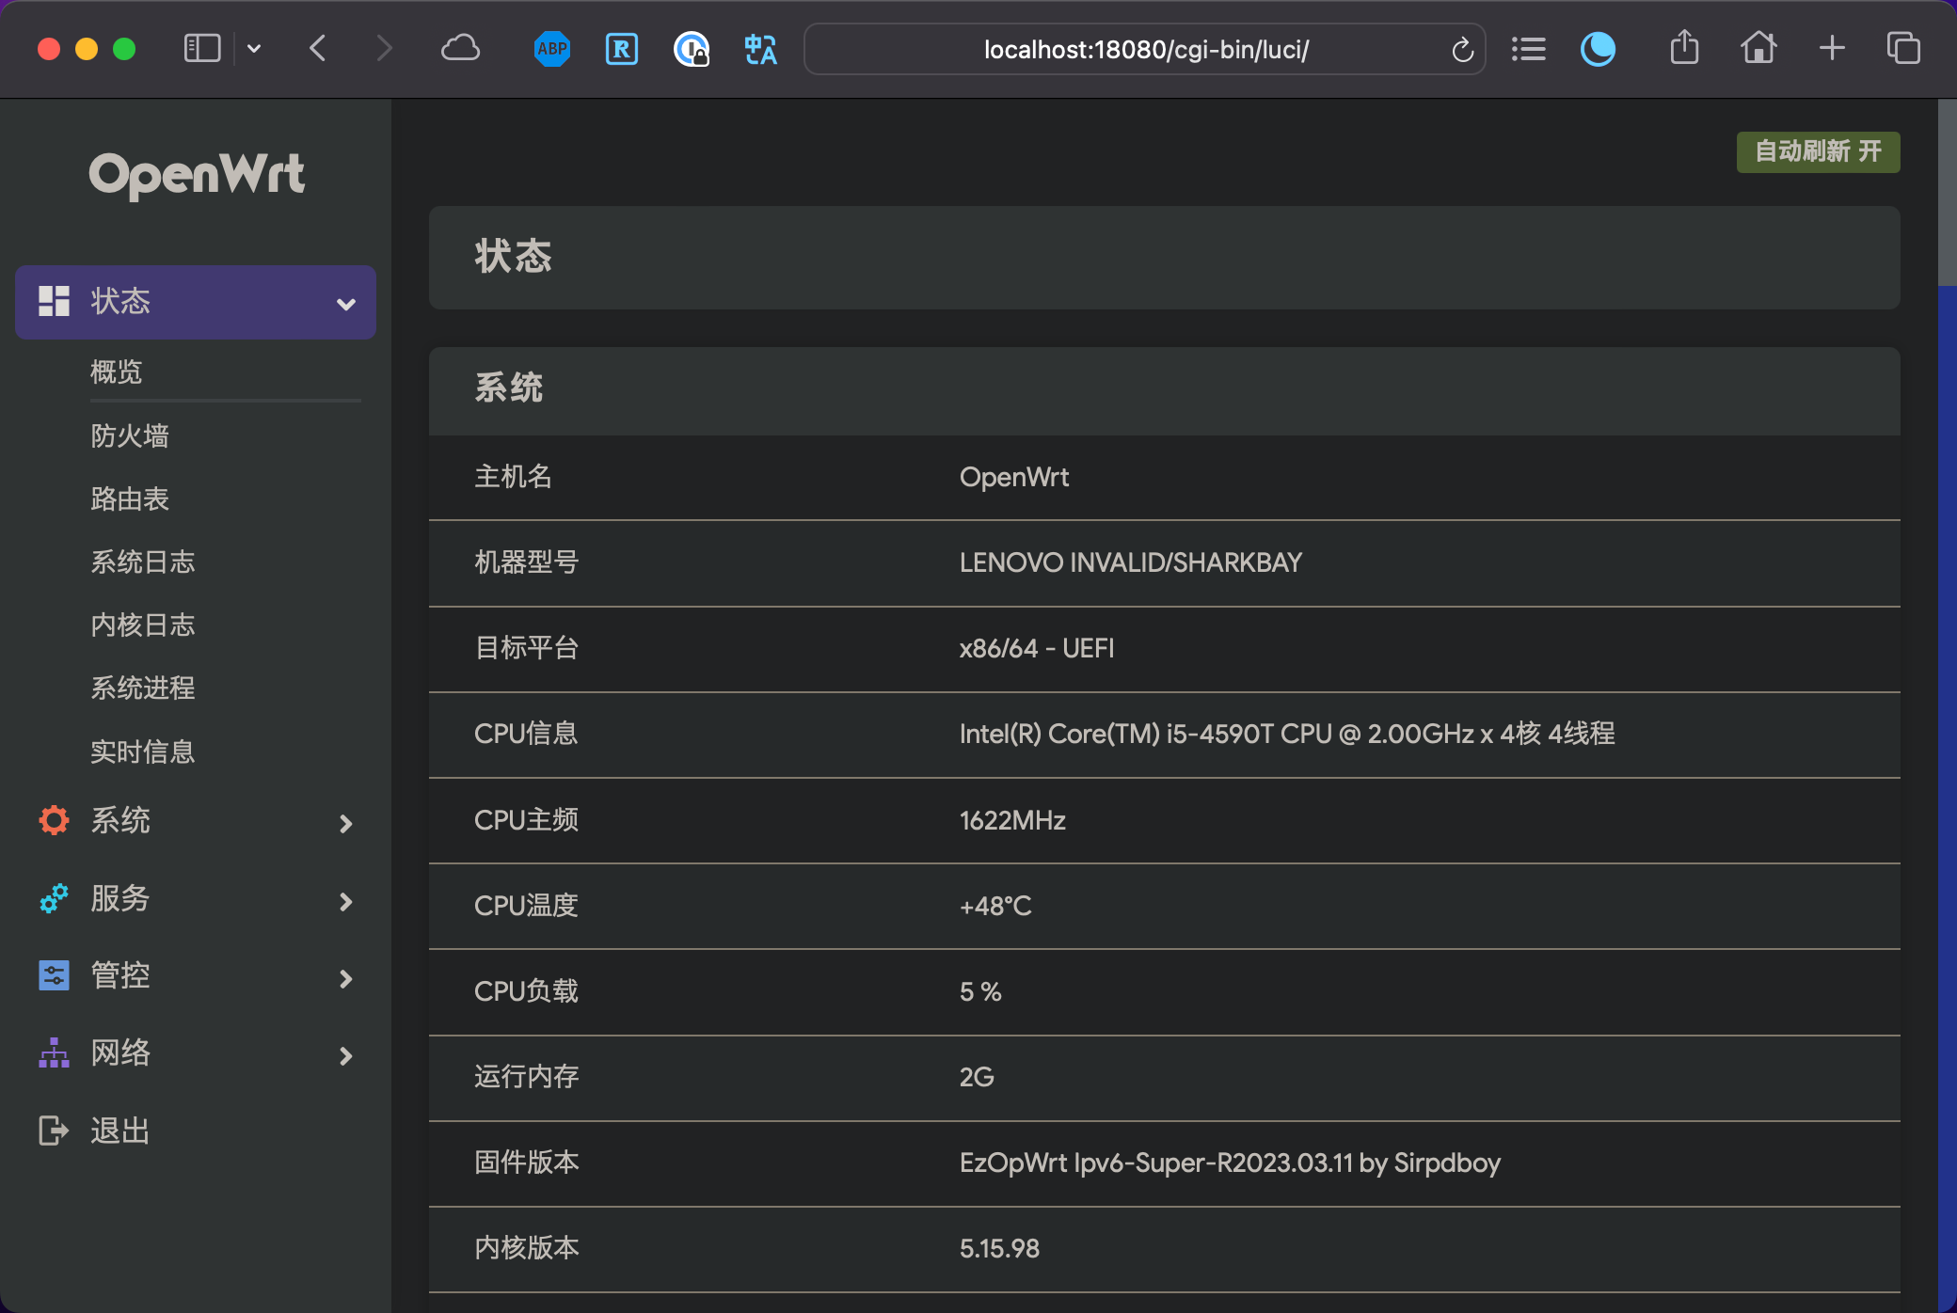This screenshot has height=1313, width=1957.
Task: Expand the 网络 menu section
Action: [345, 1055]
